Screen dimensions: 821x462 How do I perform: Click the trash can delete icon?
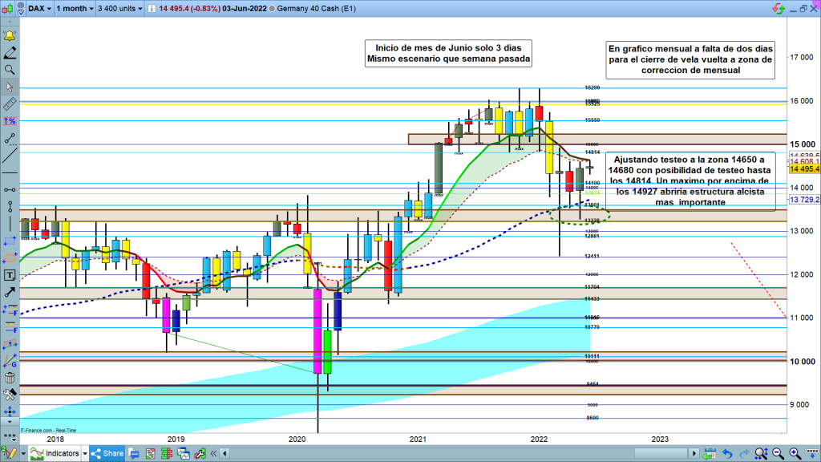[10, 379]
